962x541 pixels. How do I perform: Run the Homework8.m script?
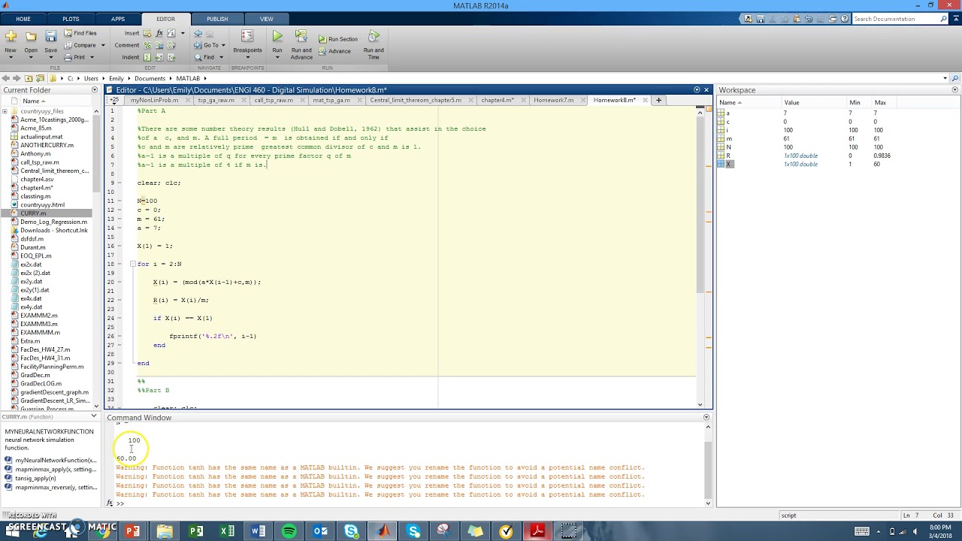tap(277, 36)
